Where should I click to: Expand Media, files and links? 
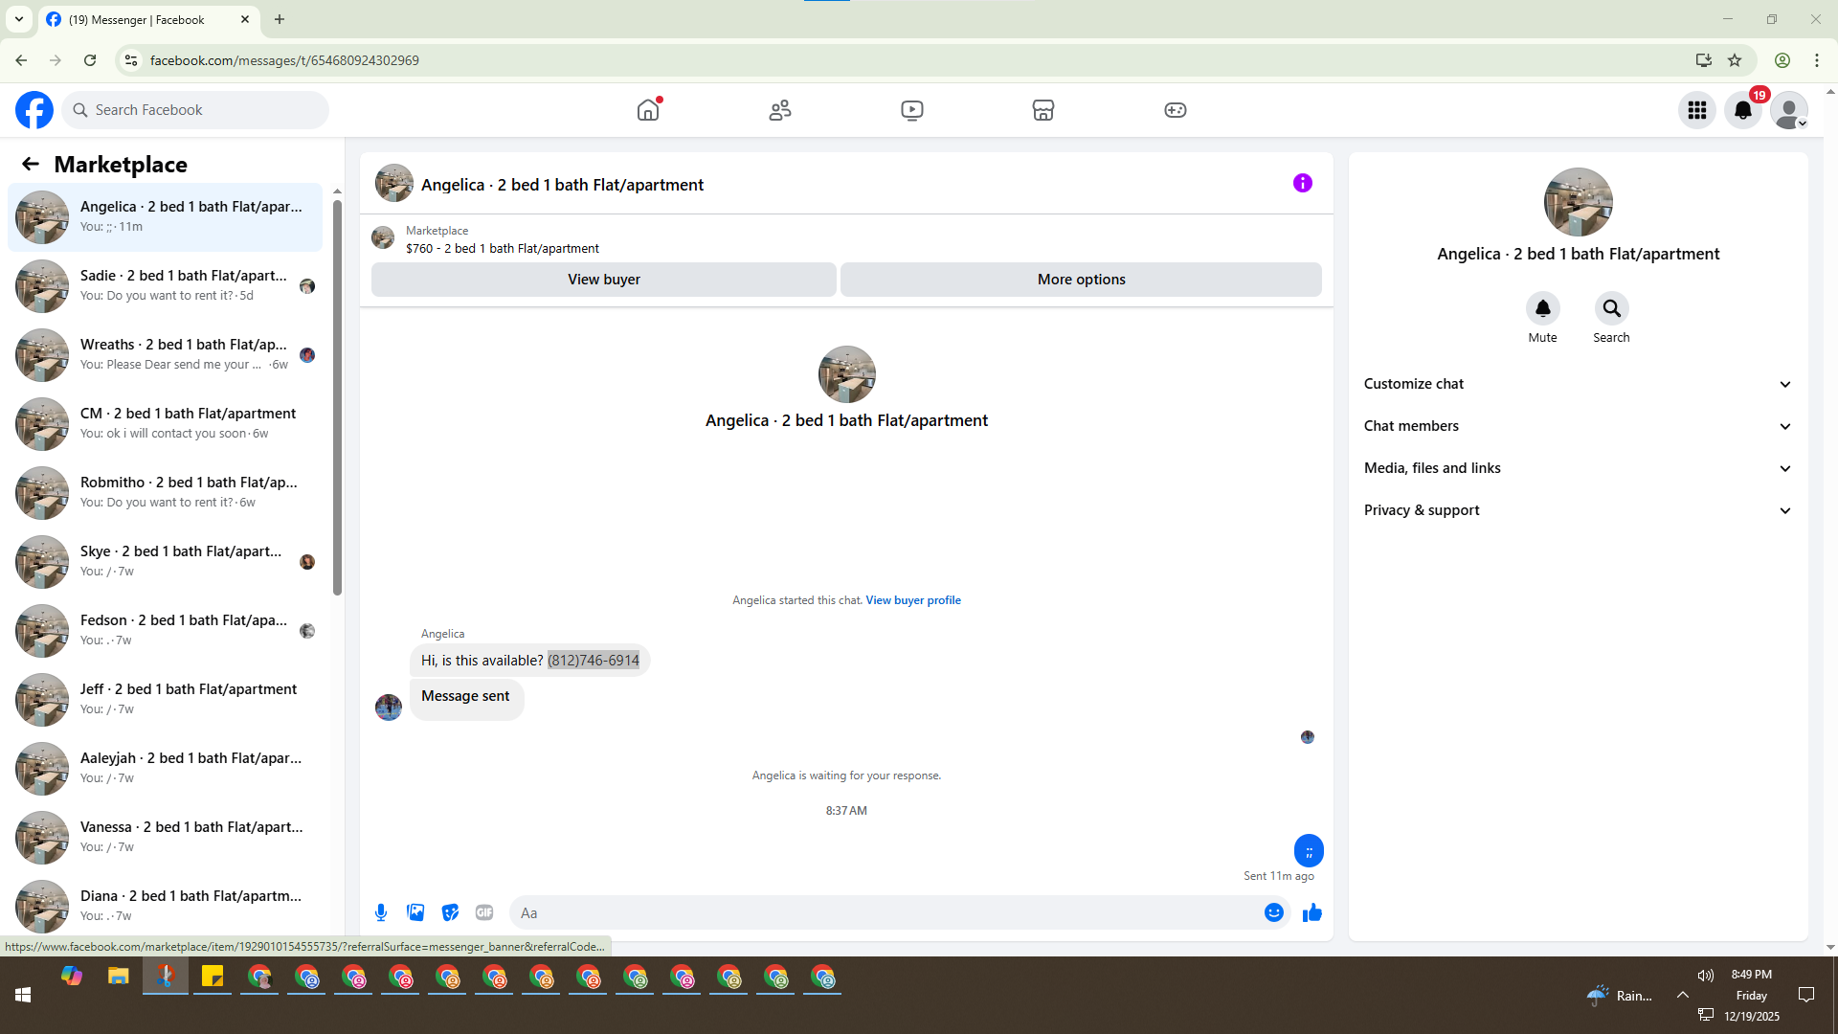click(1577, 468)
